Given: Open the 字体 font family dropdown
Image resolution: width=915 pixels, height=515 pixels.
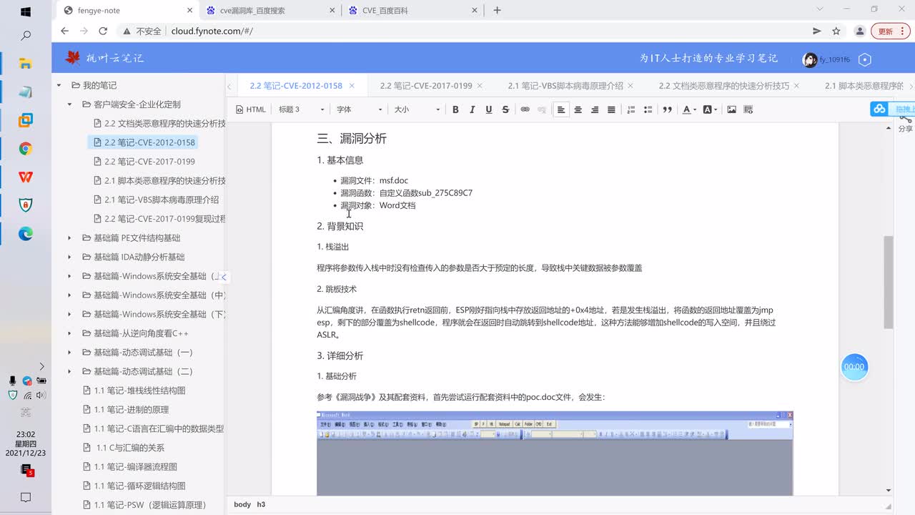Looking at the screenshot, I should tap(359, 109).
